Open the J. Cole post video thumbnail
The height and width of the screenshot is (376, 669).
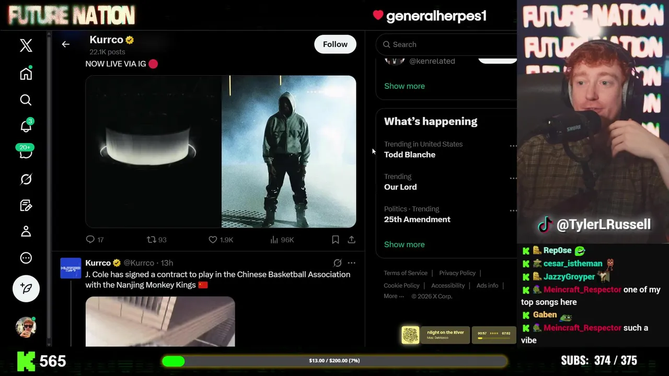point(160,321)
